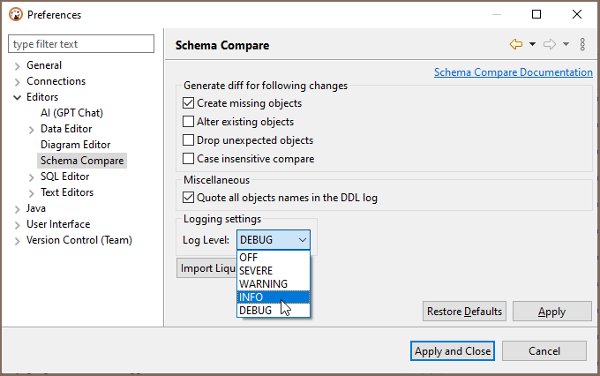
Task: Open the preferences view menu arrow
Action: pyautogui.click(x=582, y=44)
